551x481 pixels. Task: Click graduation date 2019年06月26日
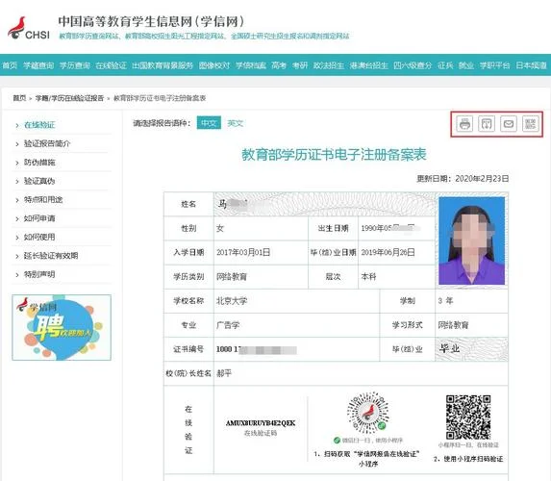[x=388, y=252]
